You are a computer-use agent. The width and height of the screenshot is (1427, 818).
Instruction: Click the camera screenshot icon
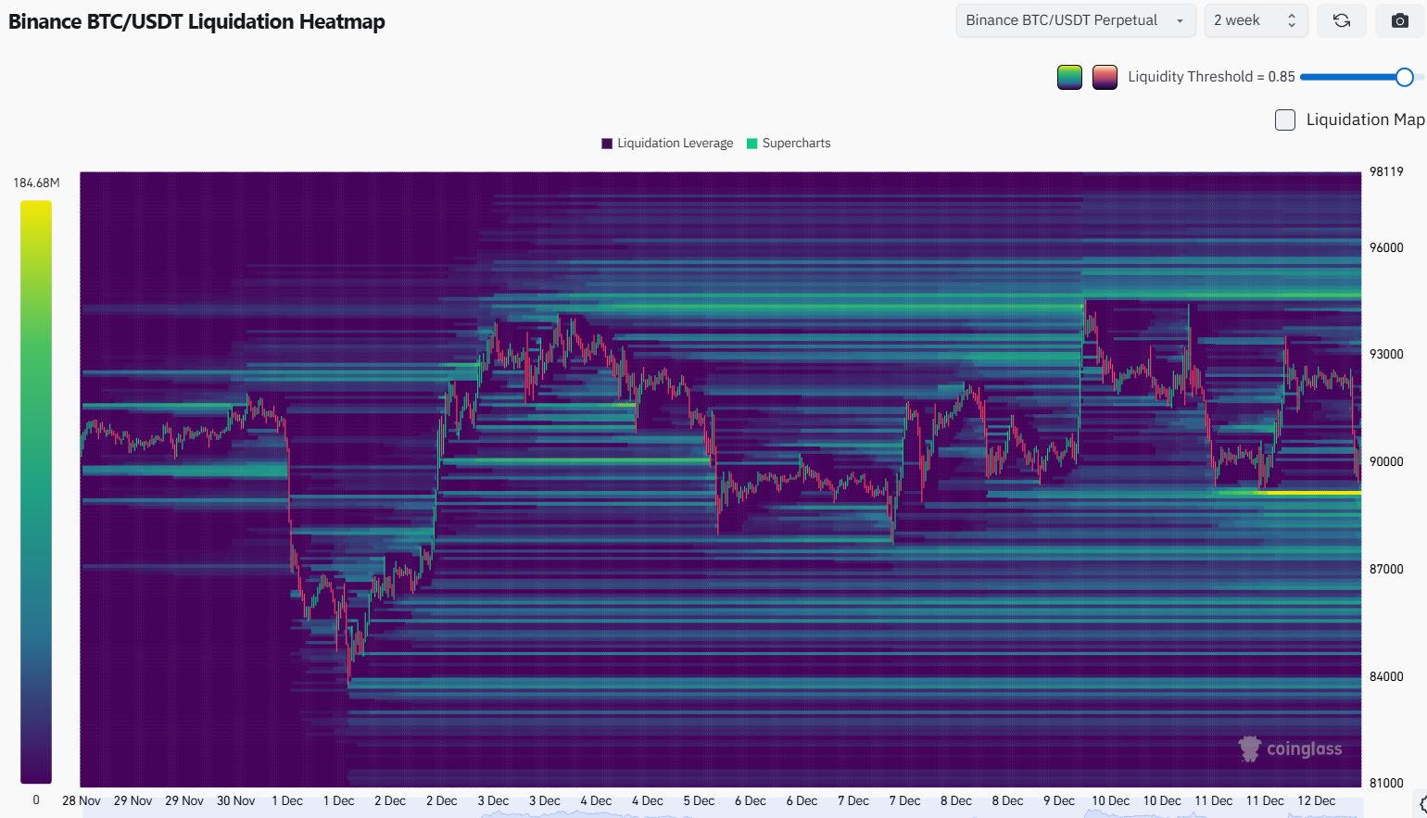click(1399, 20)
